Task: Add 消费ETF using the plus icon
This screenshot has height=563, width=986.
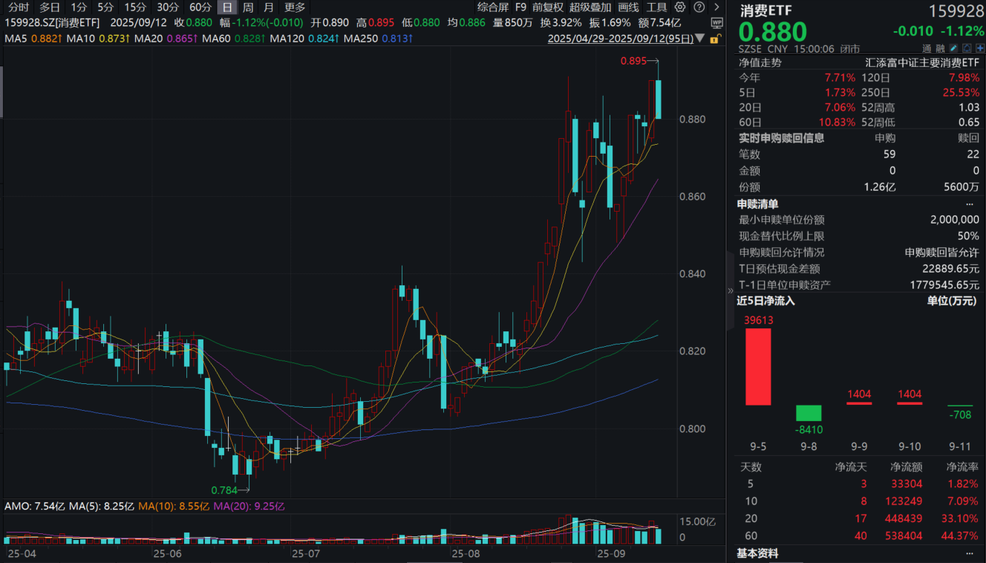Action: coord(980,48)
